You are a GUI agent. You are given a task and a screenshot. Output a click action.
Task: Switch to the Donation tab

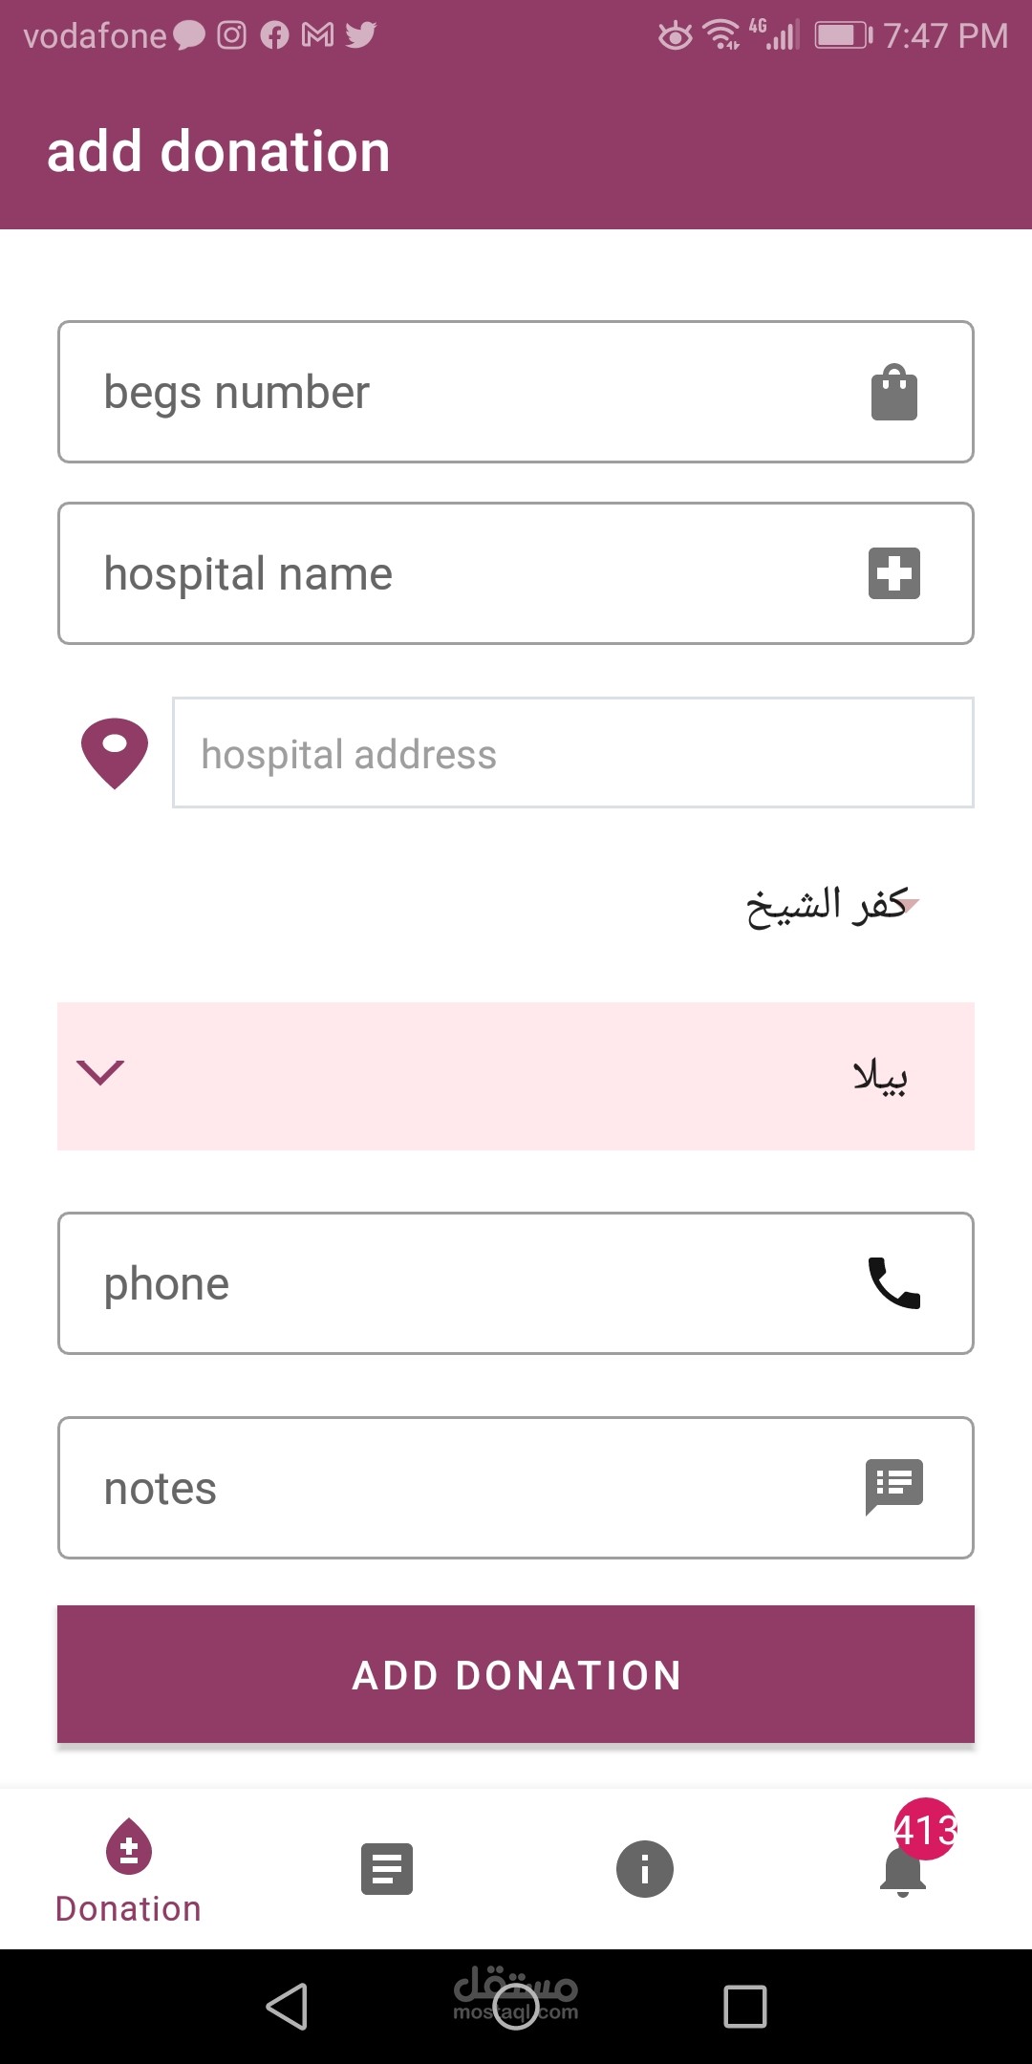(x=129, y=1871)
